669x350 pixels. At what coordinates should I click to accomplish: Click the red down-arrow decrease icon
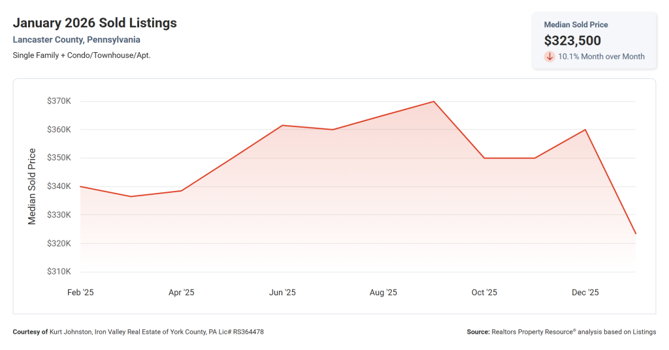tap(549, 57)
